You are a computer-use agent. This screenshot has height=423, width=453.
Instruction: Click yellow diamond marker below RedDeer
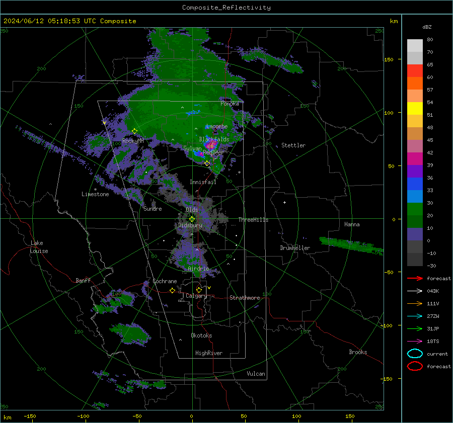coord(207,163)
